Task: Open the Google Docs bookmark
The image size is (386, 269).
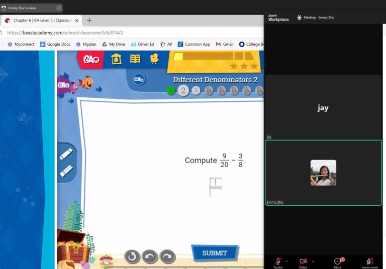Action: click(x=55, y=44)
